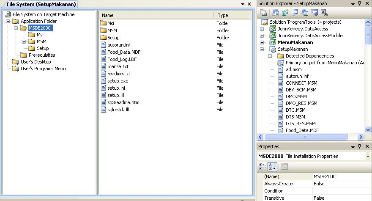Open the Launch Conditions Editor icon
Screen dimensions: 372x201
coord(324,13)
